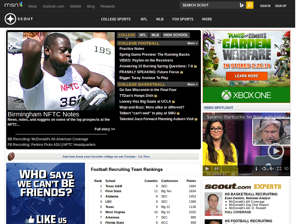Click the football icon beside the forums banner
Image resolution: width=299 pixels, height=224 pixels.
click(11, 157)
